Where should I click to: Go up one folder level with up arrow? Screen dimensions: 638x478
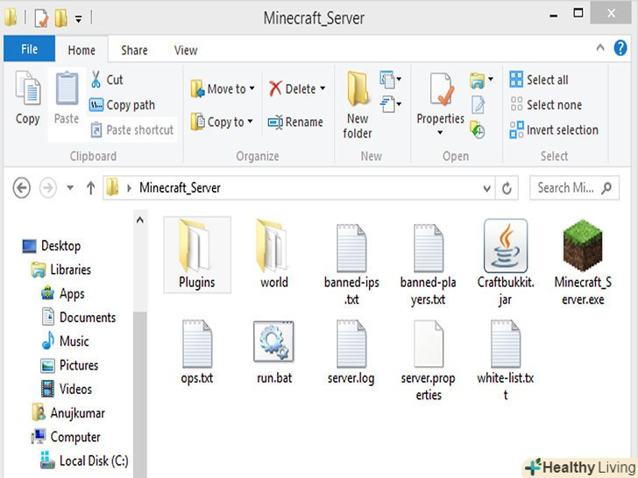pos(91,187)
